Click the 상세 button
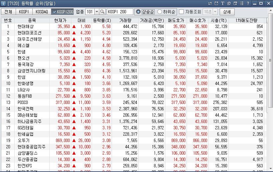Viewport: 273px width, 172px height. [x=227, y=12]
